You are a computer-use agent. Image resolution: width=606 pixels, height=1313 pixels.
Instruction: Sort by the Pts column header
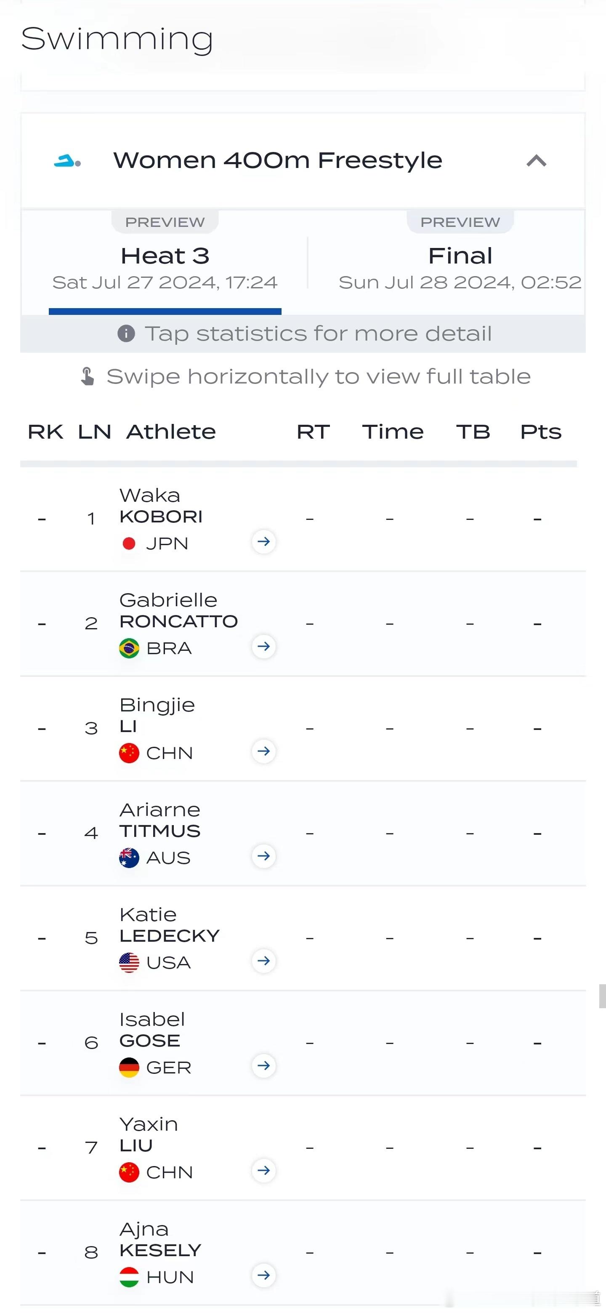(541, 432)
